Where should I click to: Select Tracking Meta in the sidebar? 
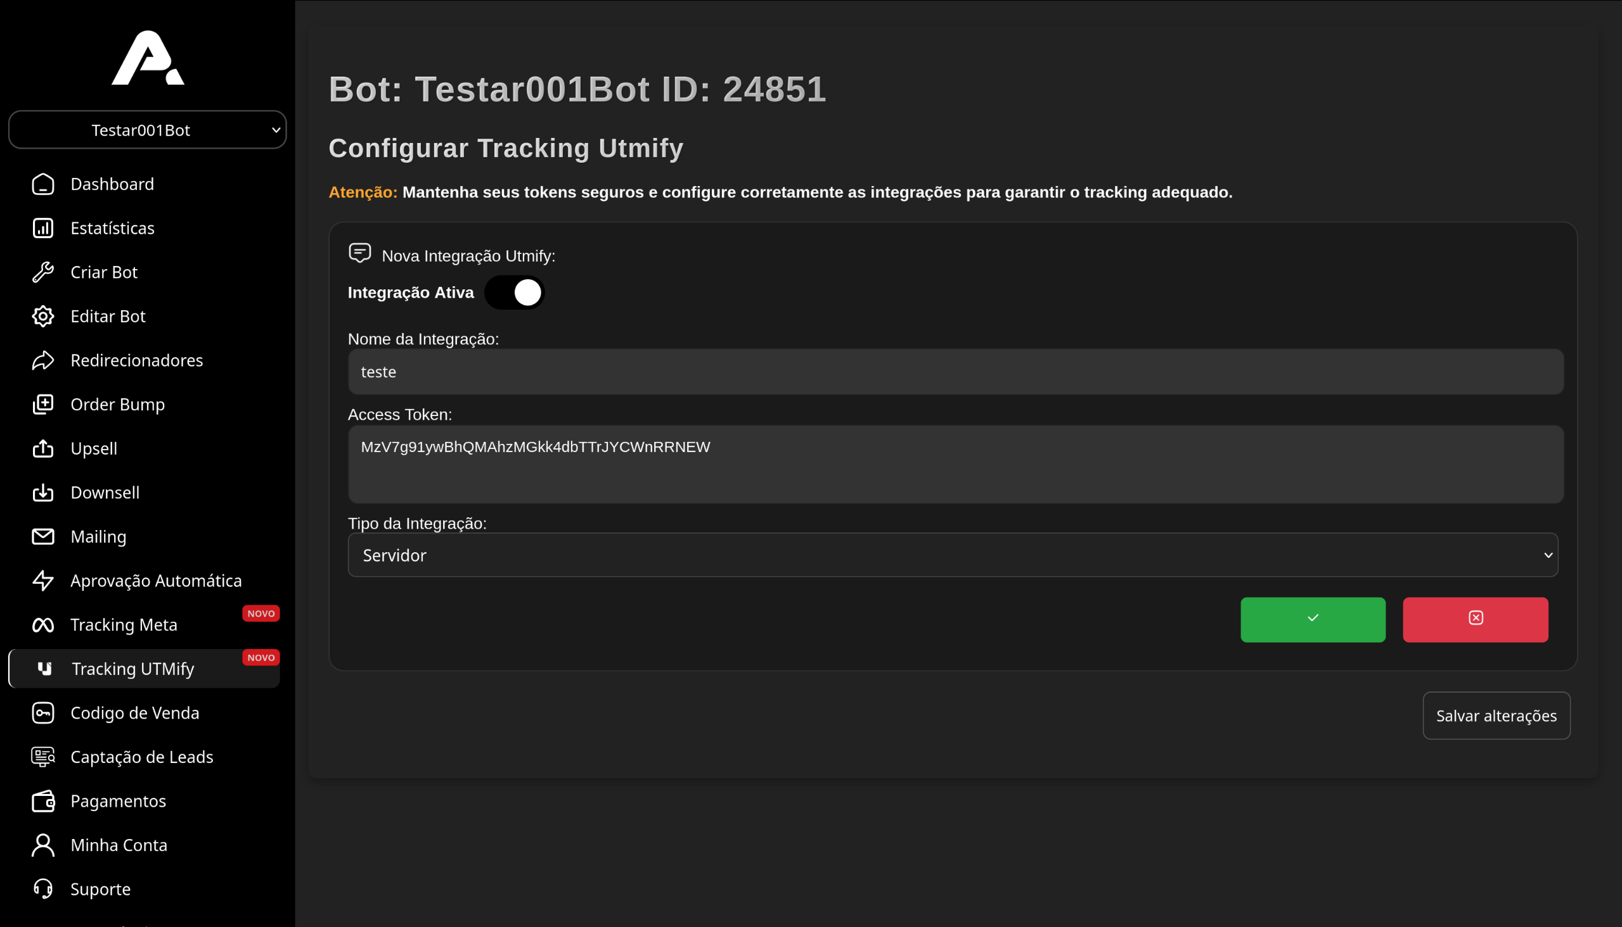(x=144, y=625)
